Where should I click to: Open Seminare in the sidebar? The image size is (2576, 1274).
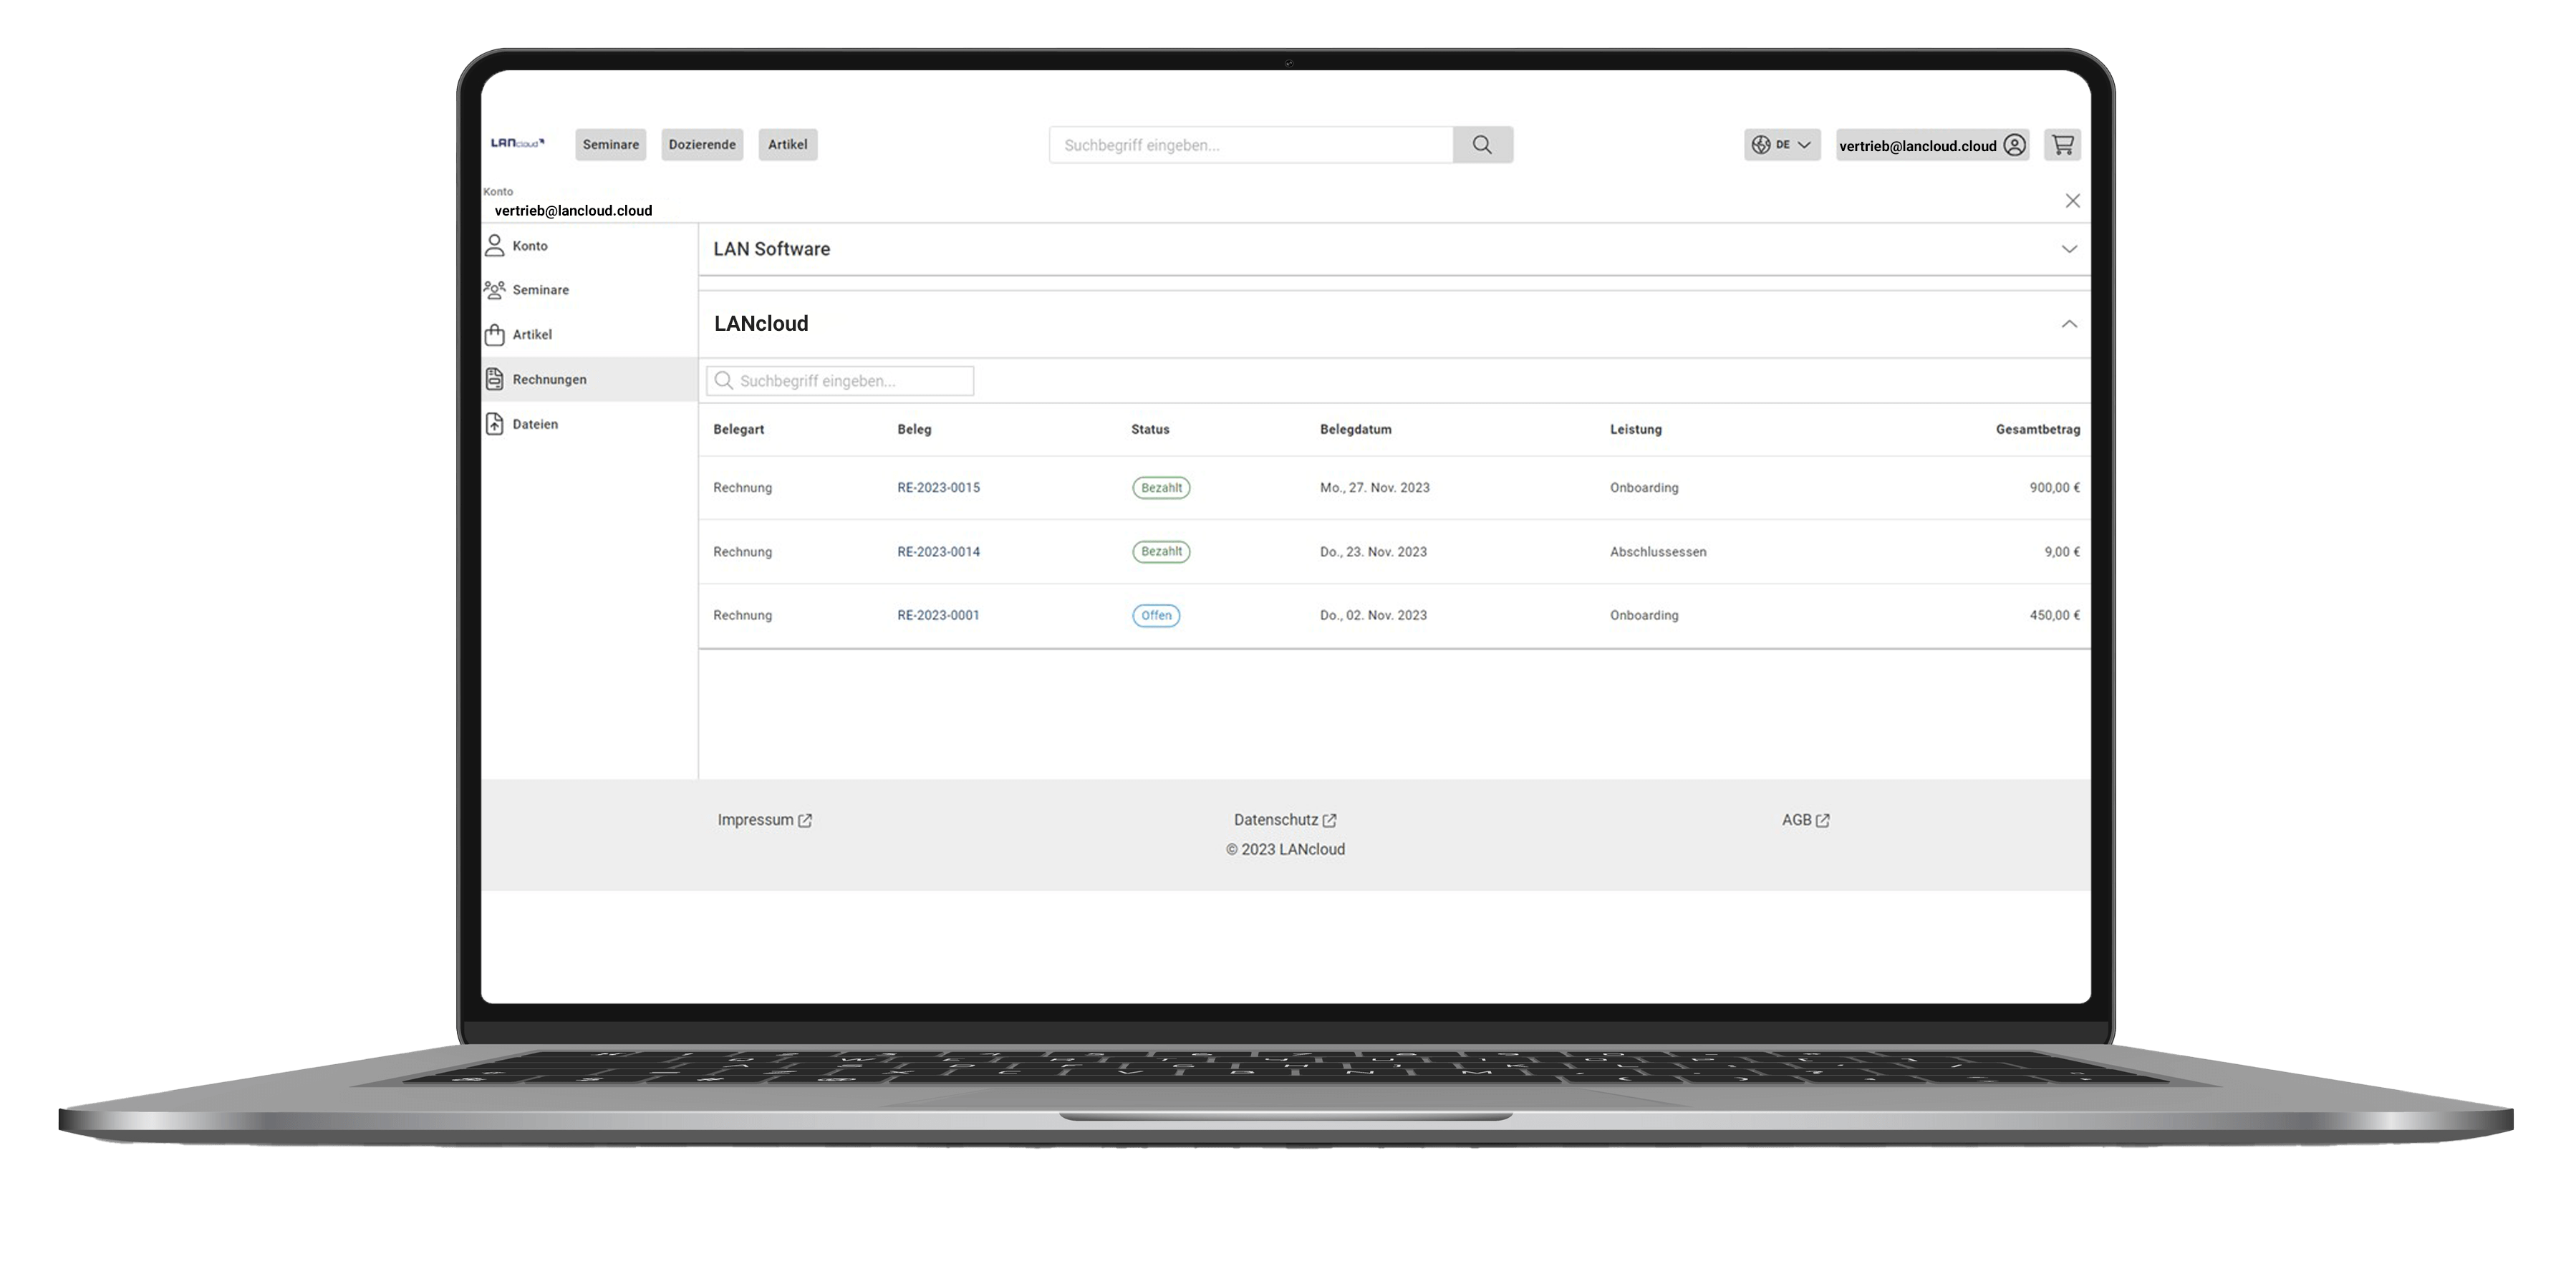(540, 290)
